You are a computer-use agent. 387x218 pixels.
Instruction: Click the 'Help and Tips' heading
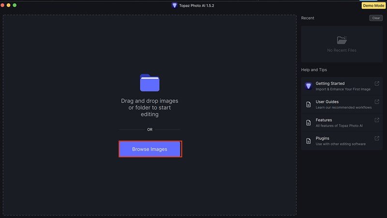313,70
